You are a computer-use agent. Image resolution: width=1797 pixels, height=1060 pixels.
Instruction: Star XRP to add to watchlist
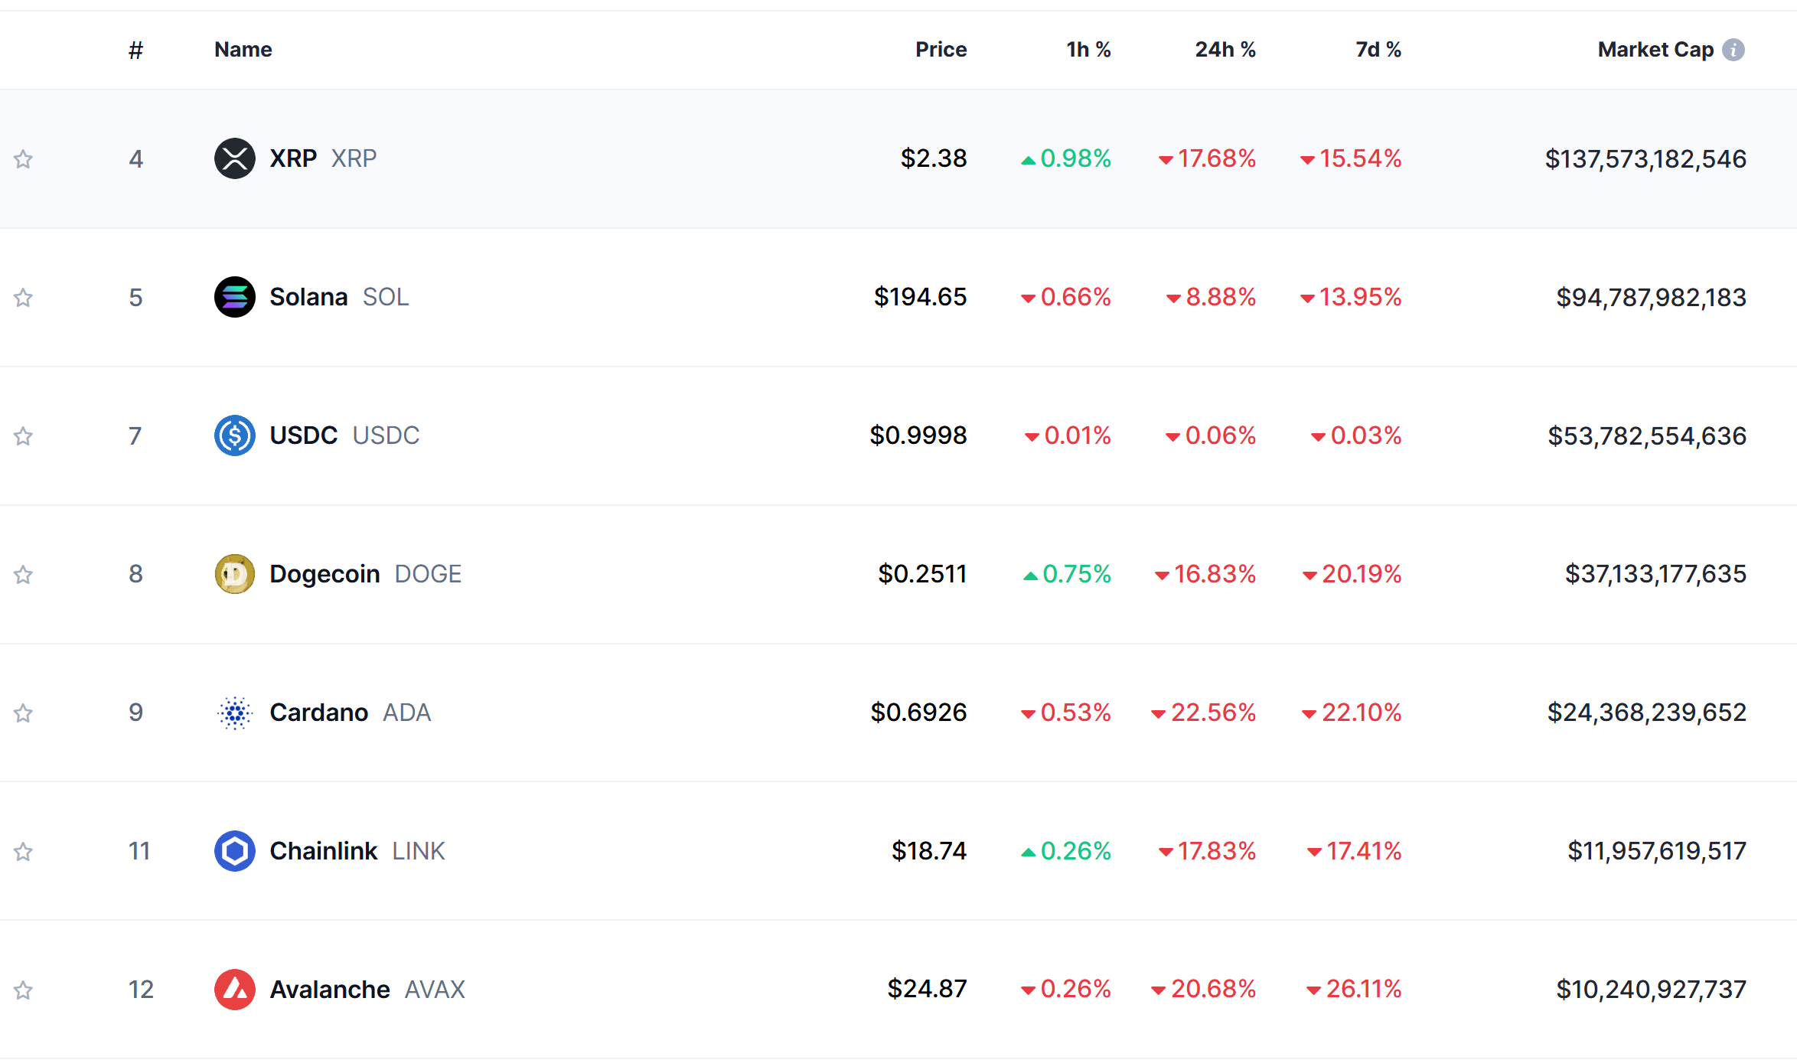click(24, 159)
